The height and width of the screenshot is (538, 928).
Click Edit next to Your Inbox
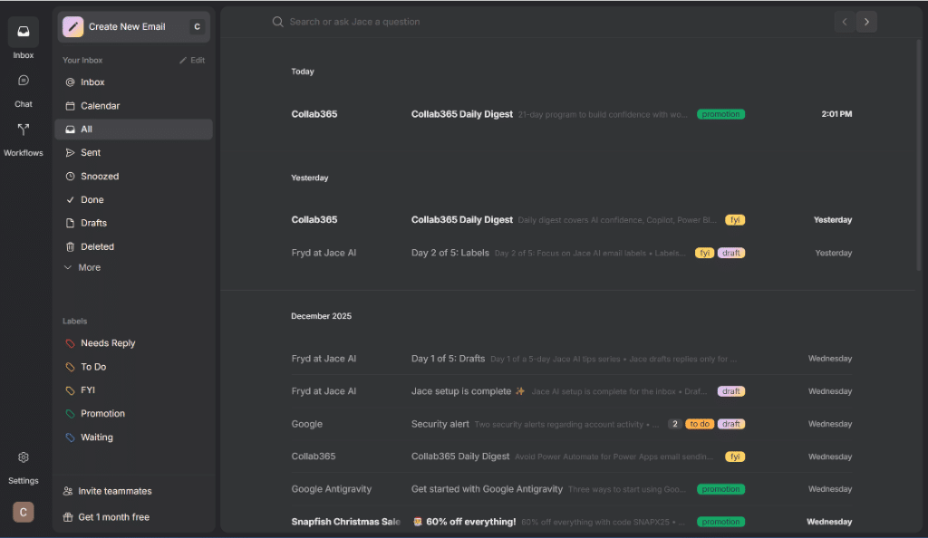(x=192, y=61)
